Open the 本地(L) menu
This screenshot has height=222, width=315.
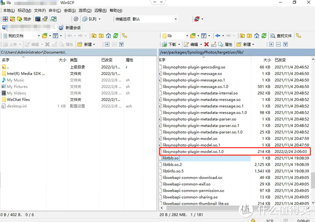click(9, 10)
